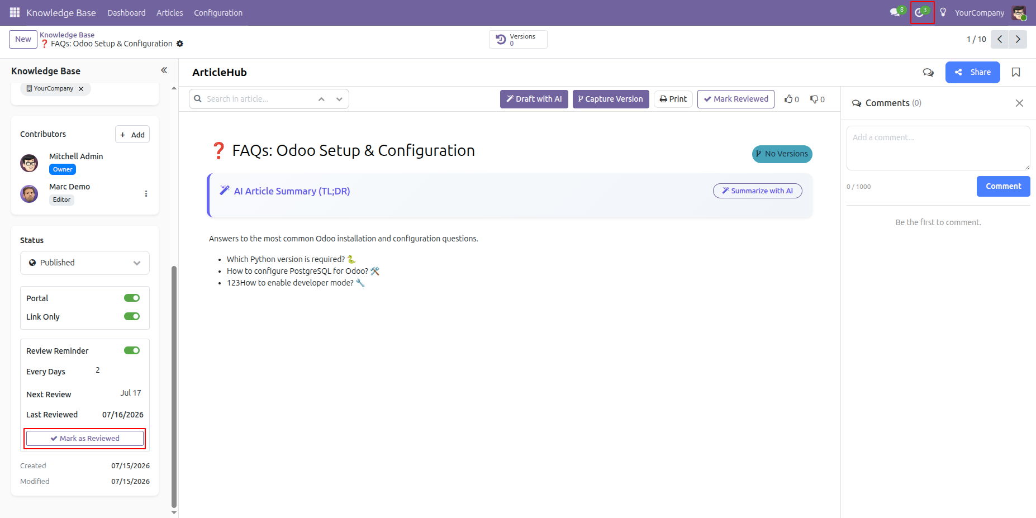Click the lightbulb tips icon

(x=943, y=12)
